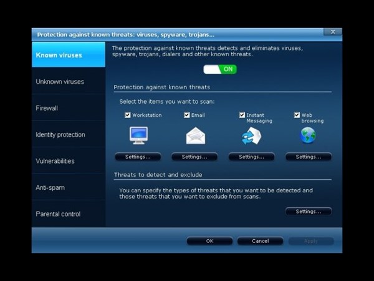This screenshot has width=374, height=281.
Task: Disable the Instant Messaging checkbox
Action: [x=242, y=115]
